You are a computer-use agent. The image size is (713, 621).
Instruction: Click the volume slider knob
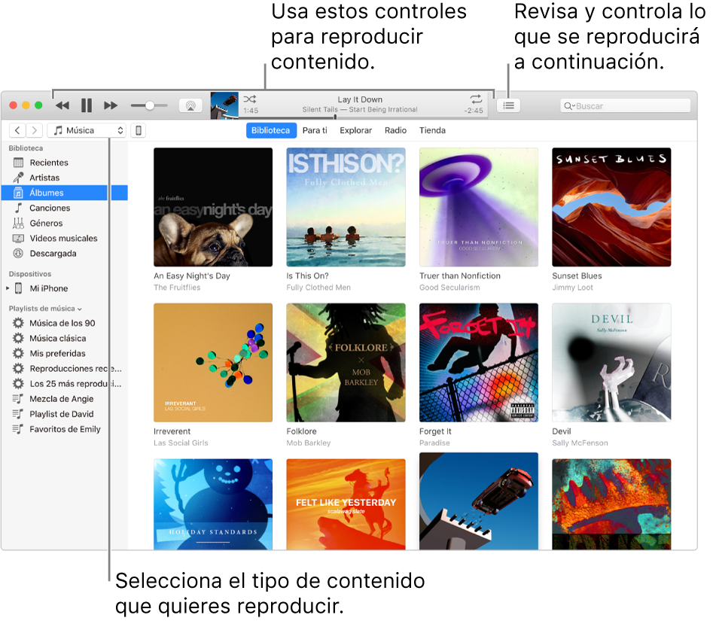pos(150,106)
